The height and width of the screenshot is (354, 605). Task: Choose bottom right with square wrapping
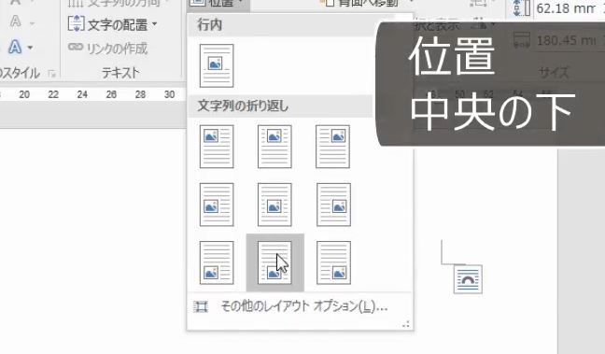point(333,262)
